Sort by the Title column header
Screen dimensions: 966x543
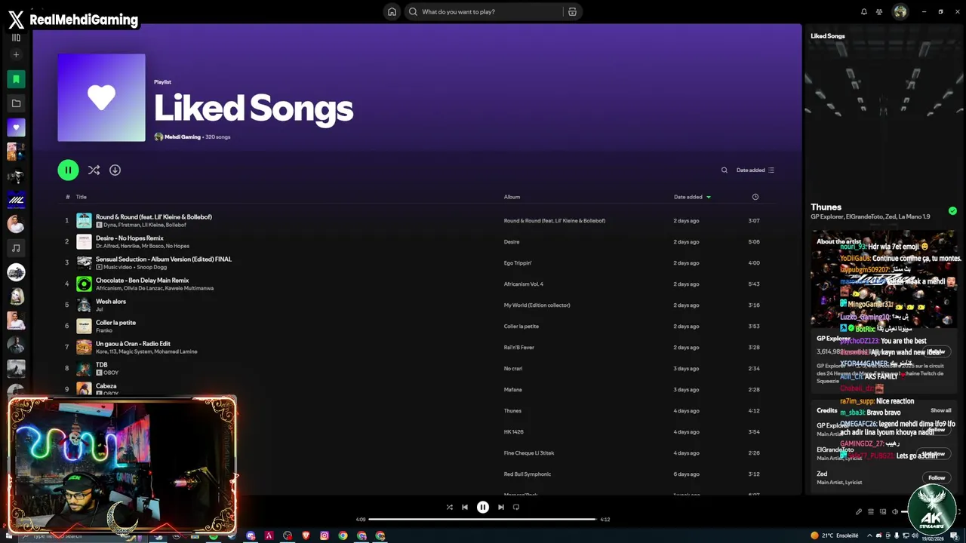pyautogui.click(x=82, y=197)
